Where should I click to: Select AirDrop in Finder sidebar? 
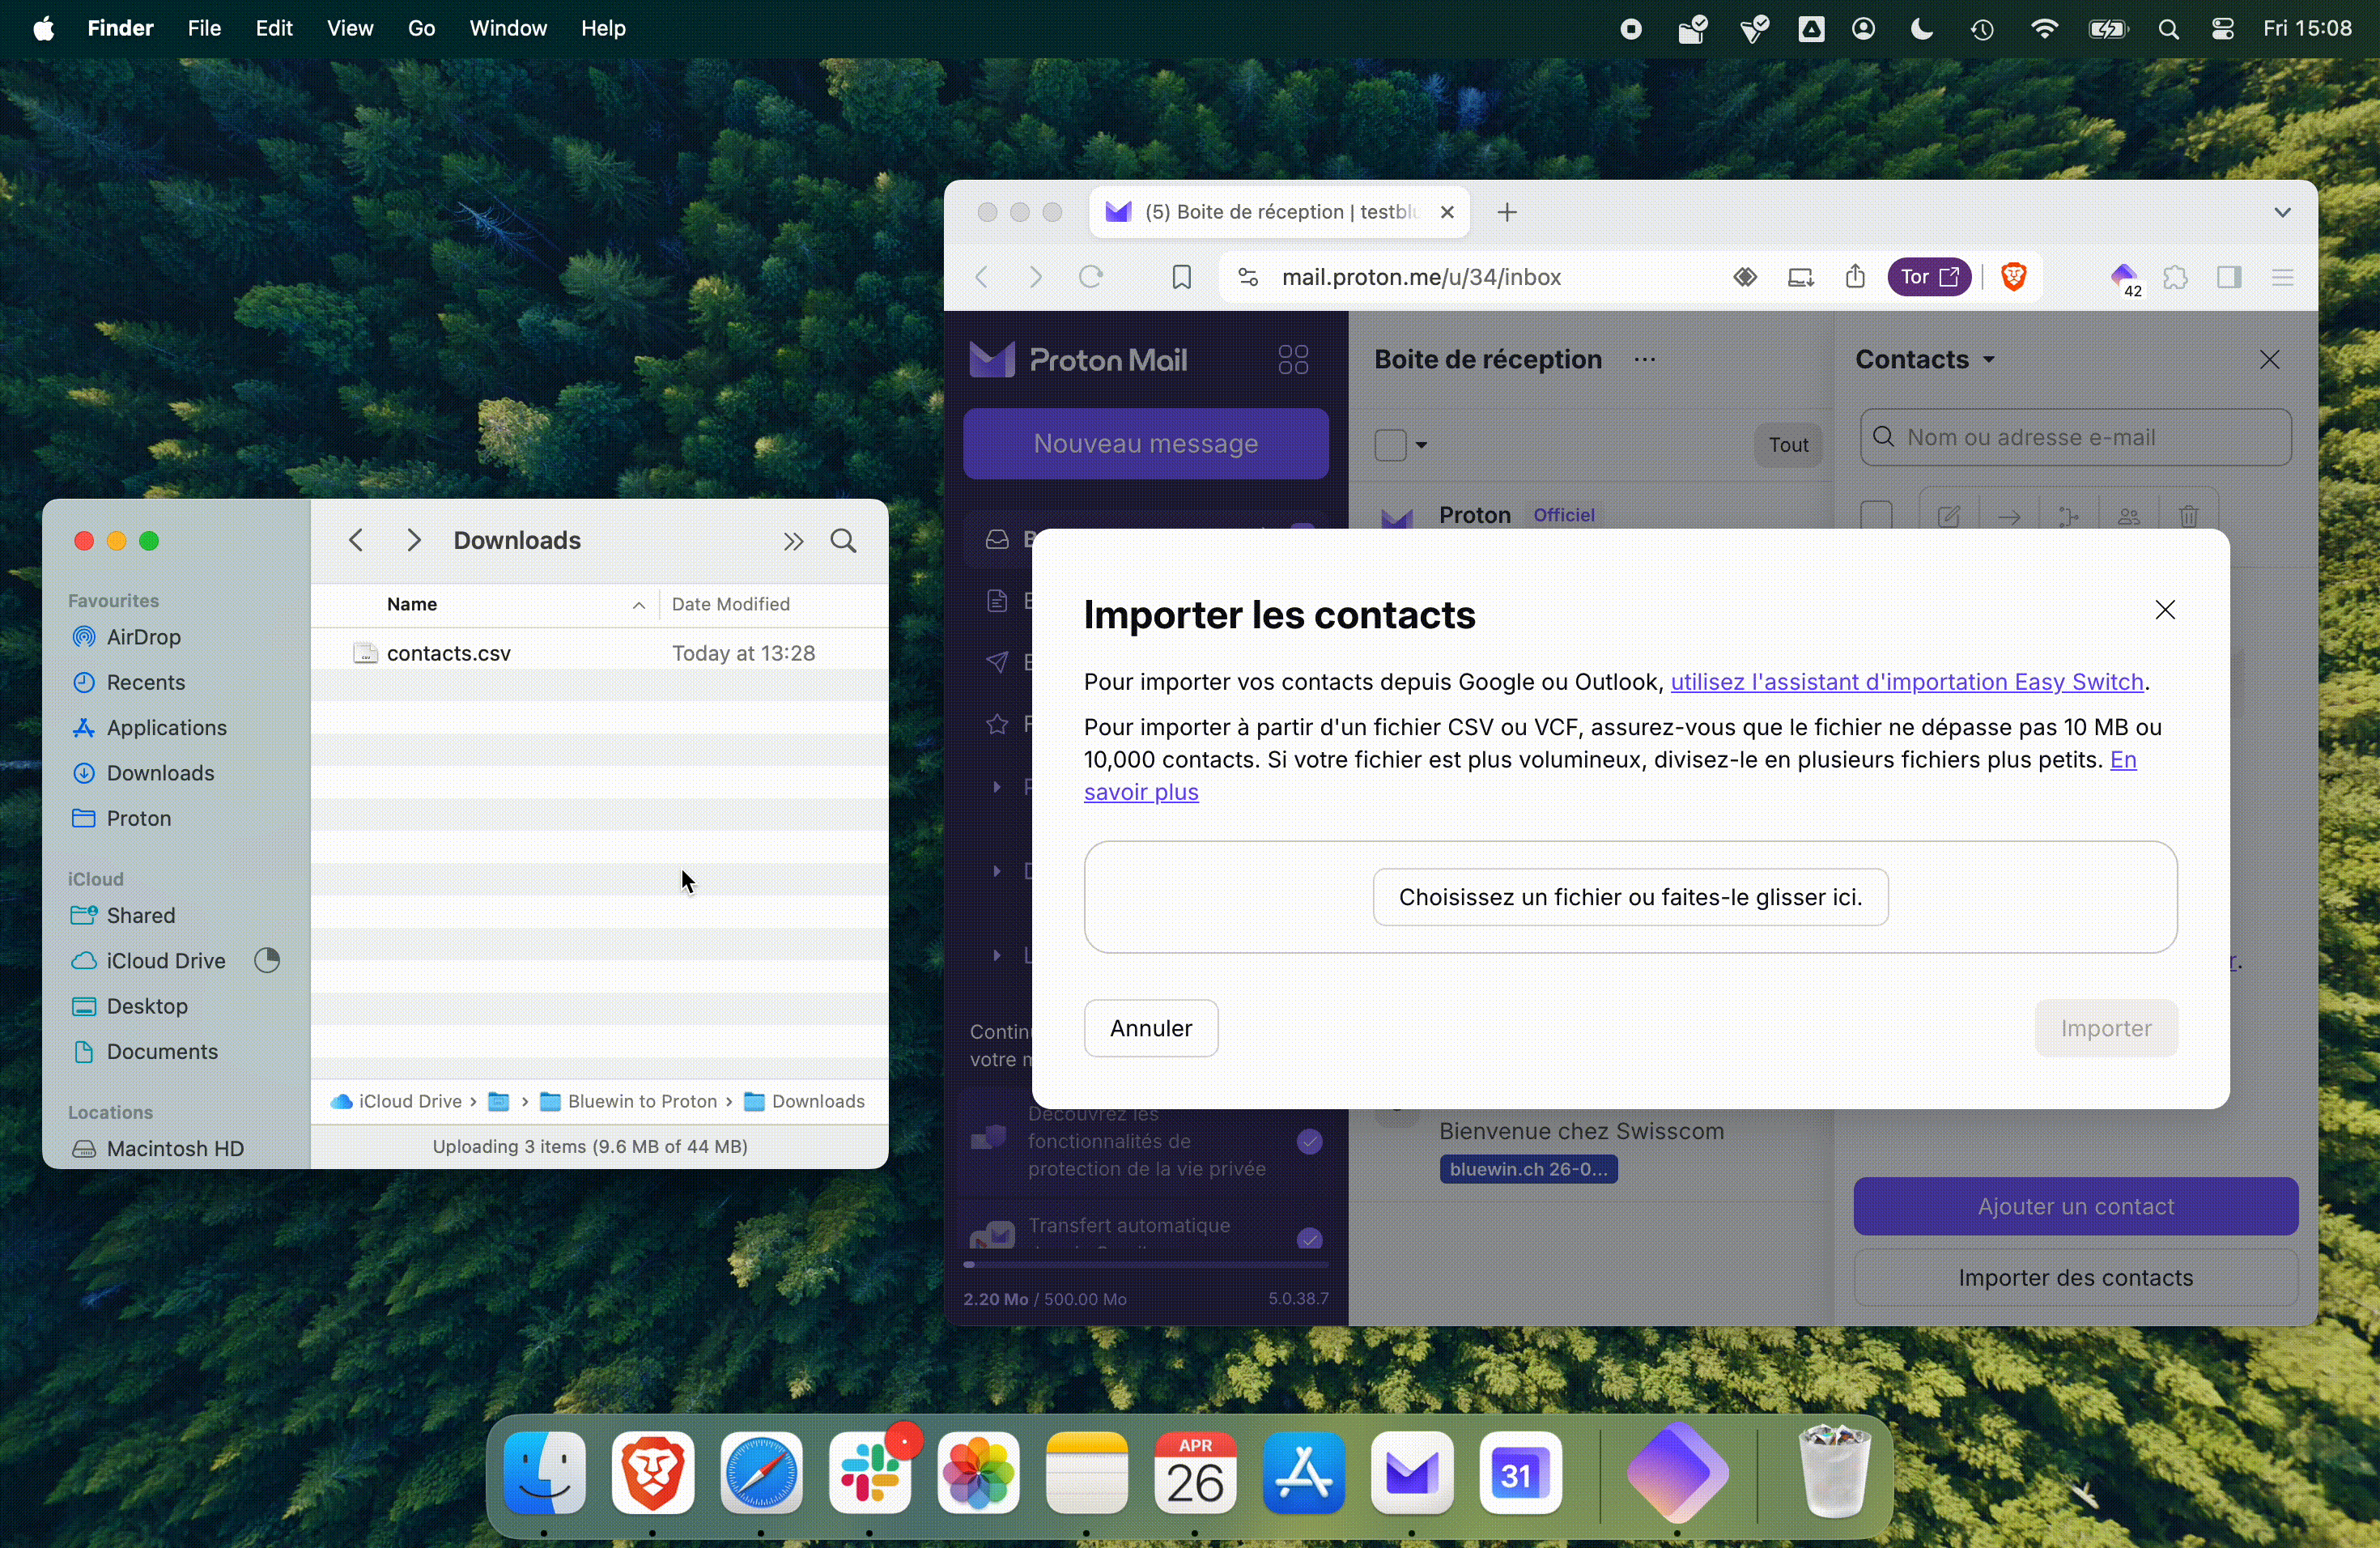(143, 637)
